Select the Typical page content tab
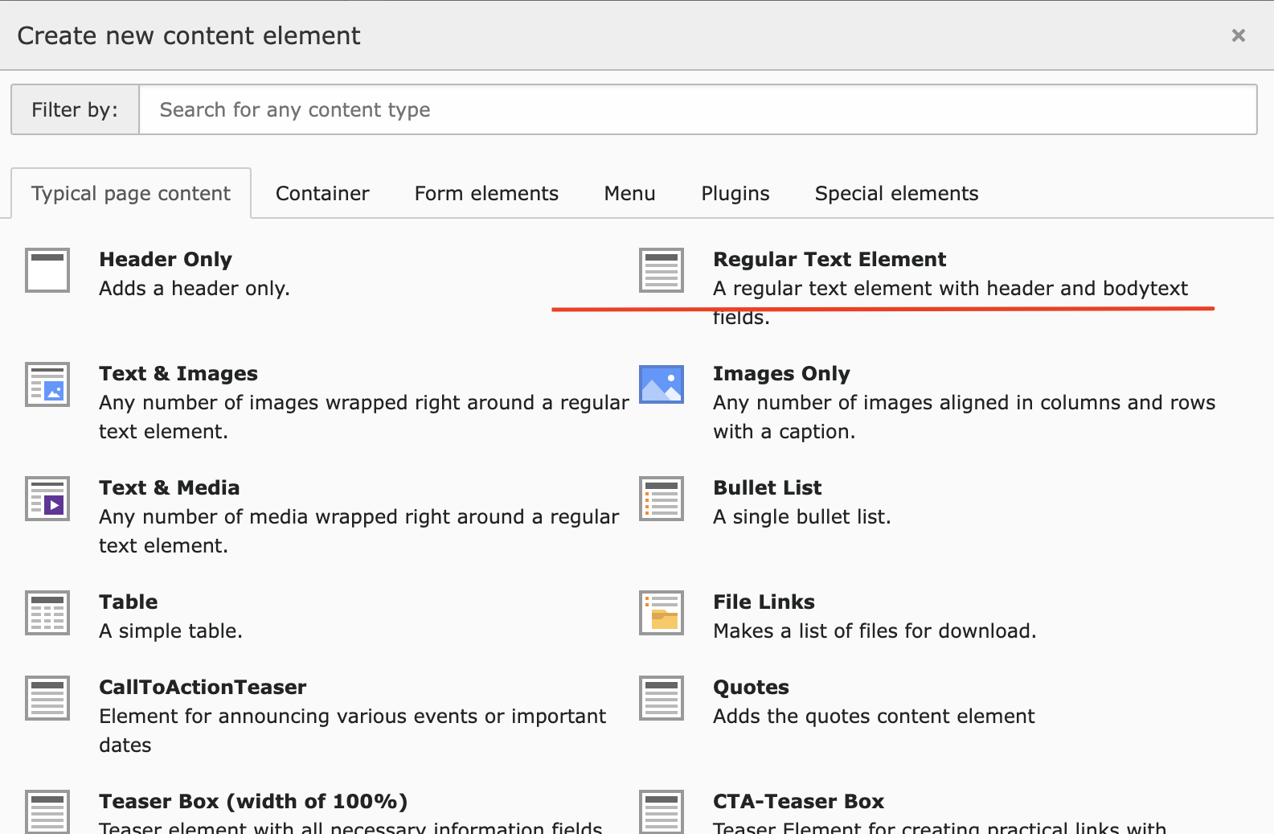This screenshot has width=1274, height=834. [x=131, y=194]
